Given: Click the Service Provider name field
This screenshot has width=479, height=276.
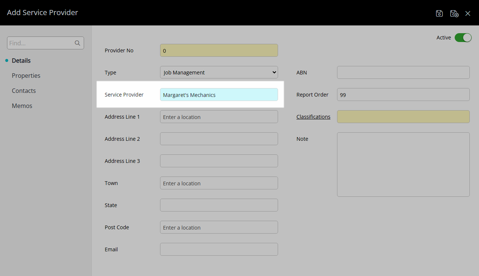Looking at the screenshot, I should tap(219, 95).
